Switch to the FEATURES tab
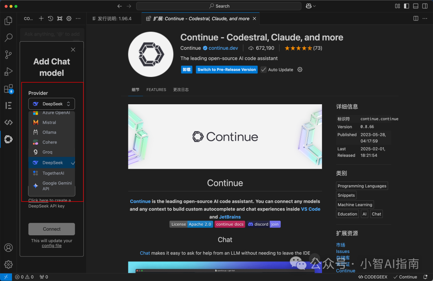Viewport: 433px width, 281px height. pos(156,90)
